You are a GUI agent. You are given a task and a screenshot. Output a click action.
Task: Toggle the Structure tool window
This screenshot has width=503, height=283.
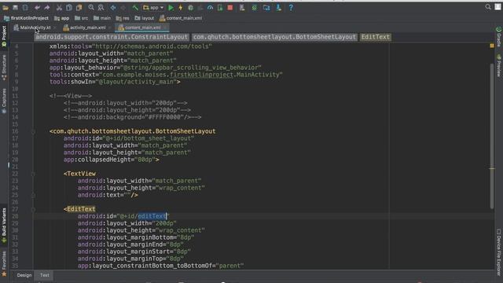click(4, 68)
